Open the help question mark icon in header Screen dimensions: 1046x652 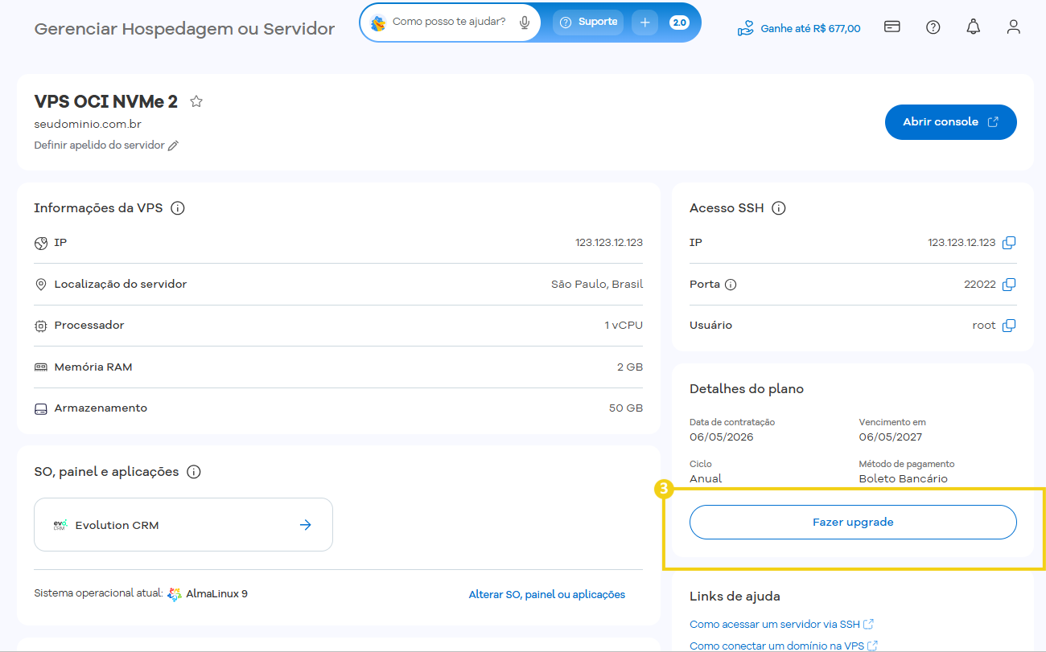click(x=933, y=27)
